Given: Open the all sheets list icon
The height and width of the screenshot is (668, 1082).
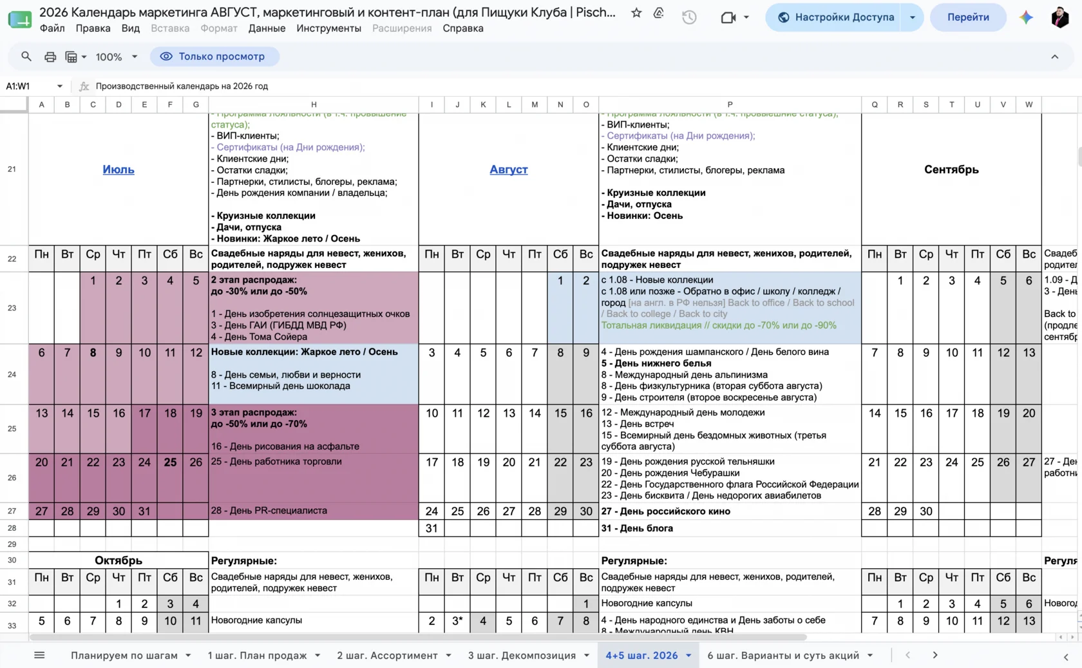Looking at the screenshot, I should tap(39, 655).
